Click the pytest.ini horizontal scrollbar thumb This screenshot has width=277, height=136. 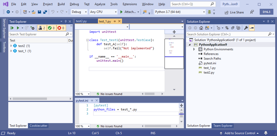coord(158,126)
